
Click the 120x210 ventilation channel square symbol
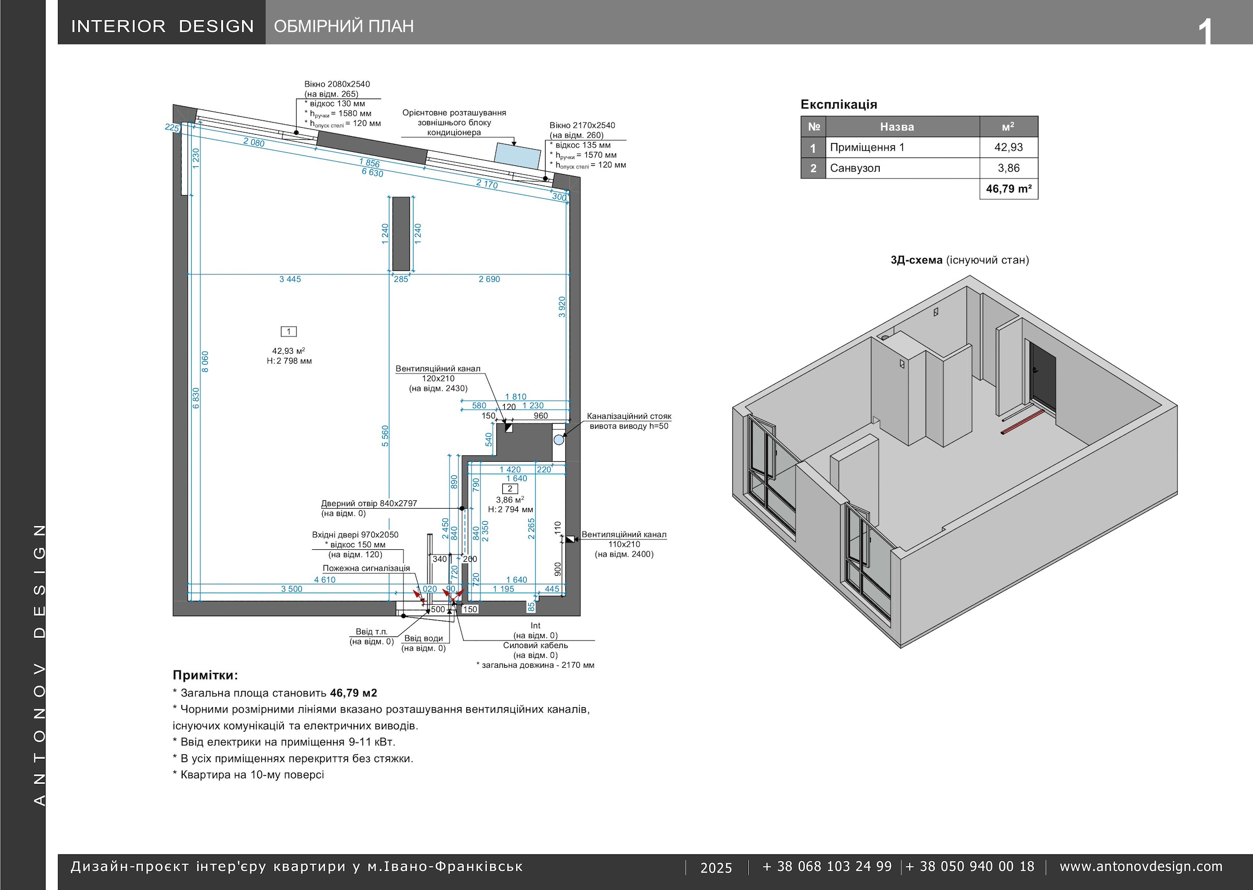click(x=509, y=428)
